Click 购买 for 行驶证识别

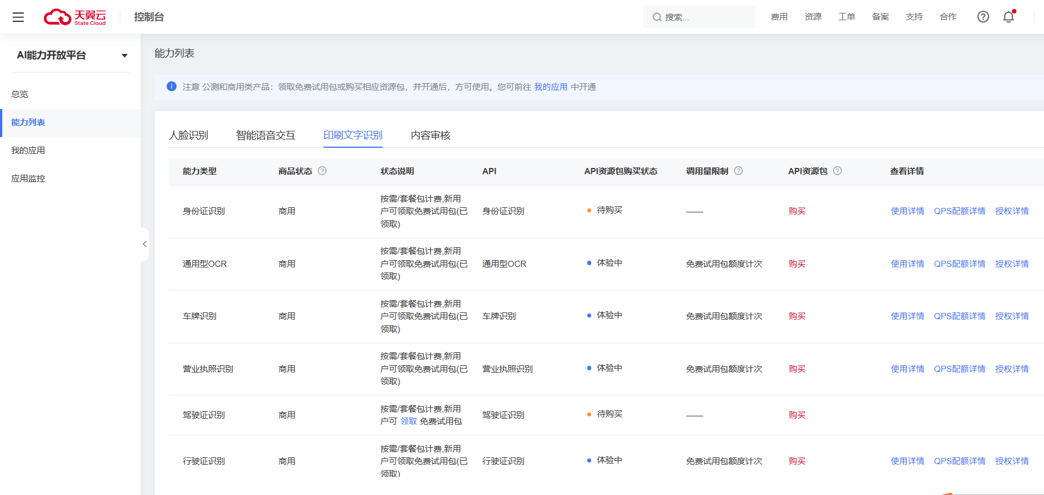pos(797,461)
